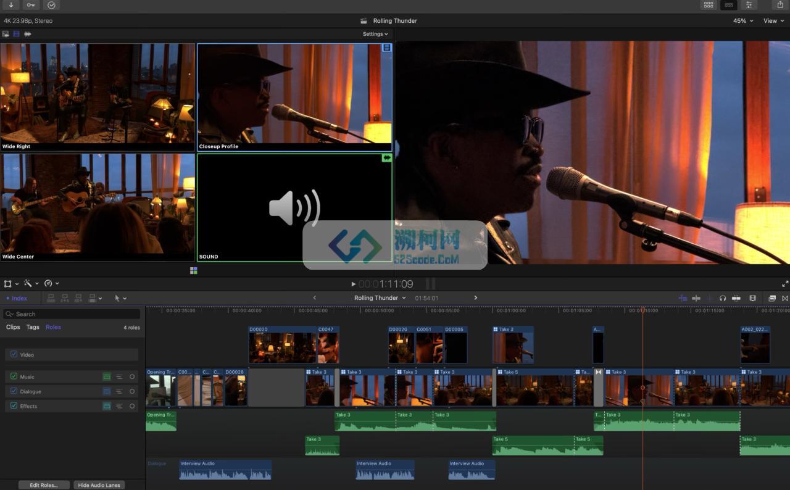This screenshot has width=790, height=490.
Task: Click the import media arrow icon
Action: pos(10,5)
